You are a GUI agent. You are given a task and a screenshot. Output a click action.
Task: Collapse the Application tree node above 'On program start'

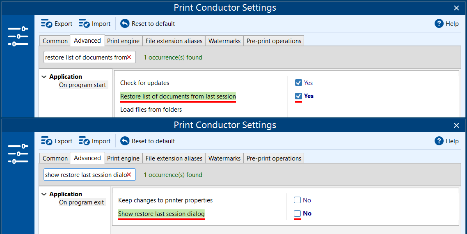[44, 77]
